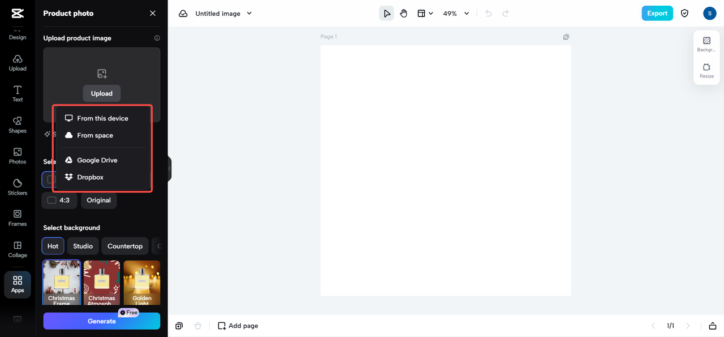Open the Stickers panel
The width and height of the screenshot is (724, 337).
(x=18, y=187)
